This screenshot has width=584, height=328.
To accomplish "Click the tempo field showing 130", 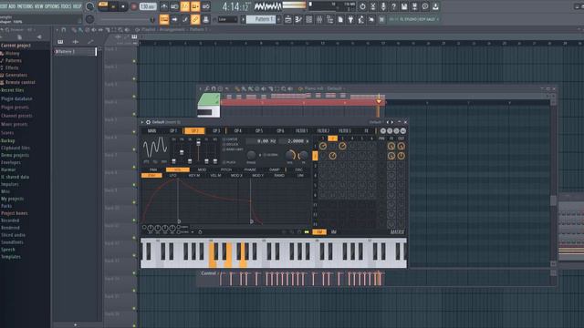I will click(x=148, y=6).
